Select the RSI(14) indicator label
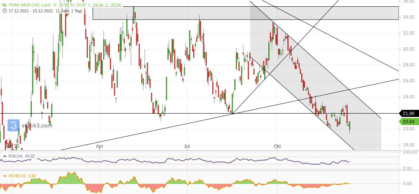The width and height of the screenshot is (419, 194). tap(16, 156)
